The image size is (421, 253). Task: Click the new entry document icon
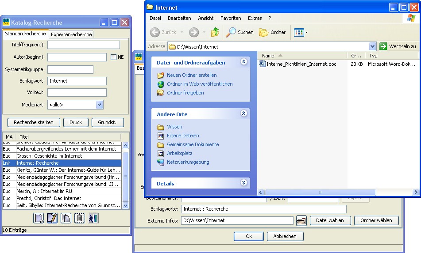[39, 218]
